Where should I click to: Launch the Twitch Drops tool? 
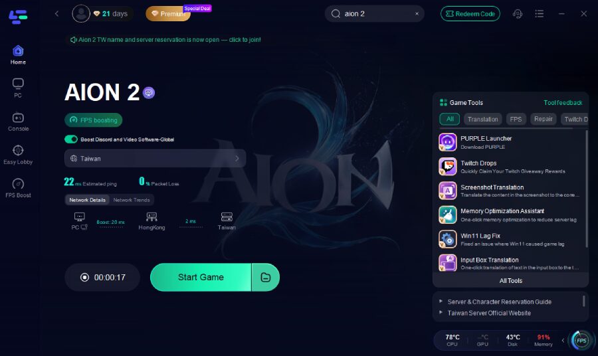click(x=509, y=167)
